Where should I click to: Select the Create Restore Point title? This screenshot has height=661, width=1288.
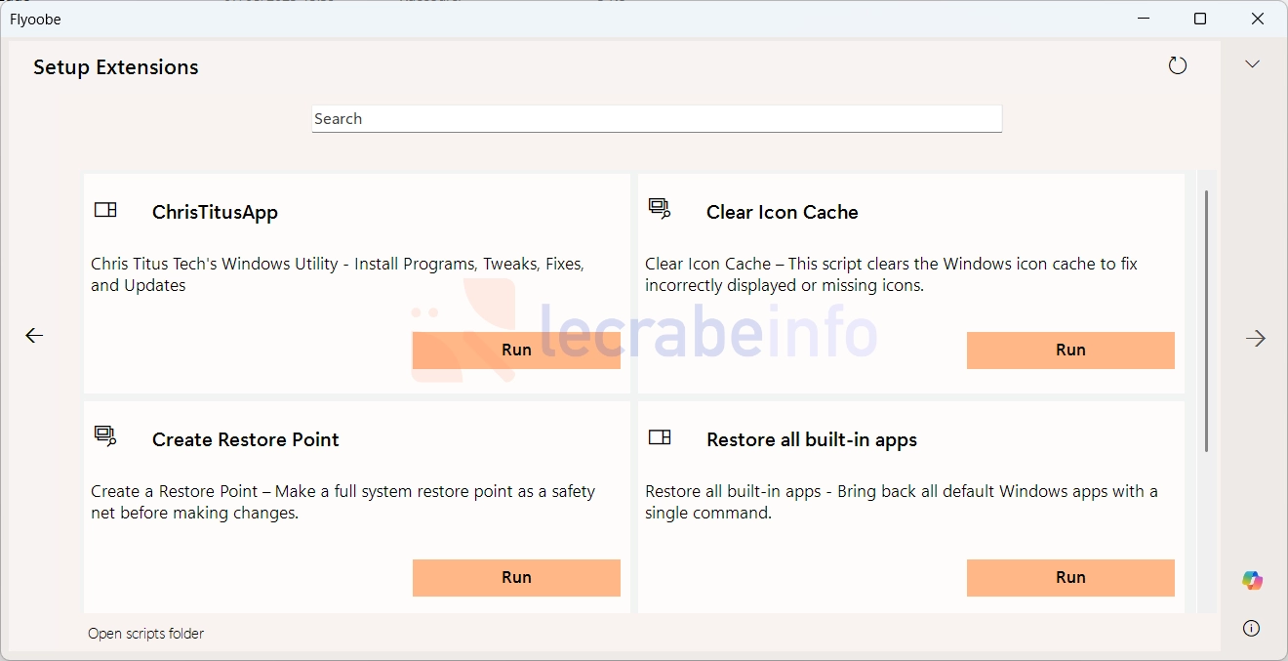246,440
